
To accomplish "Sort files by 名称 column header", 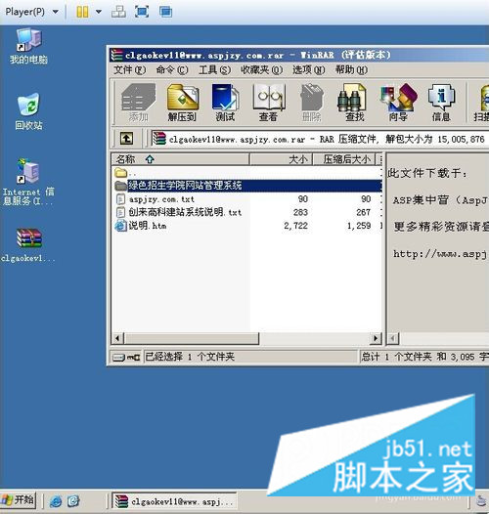I will click(180, 159).
